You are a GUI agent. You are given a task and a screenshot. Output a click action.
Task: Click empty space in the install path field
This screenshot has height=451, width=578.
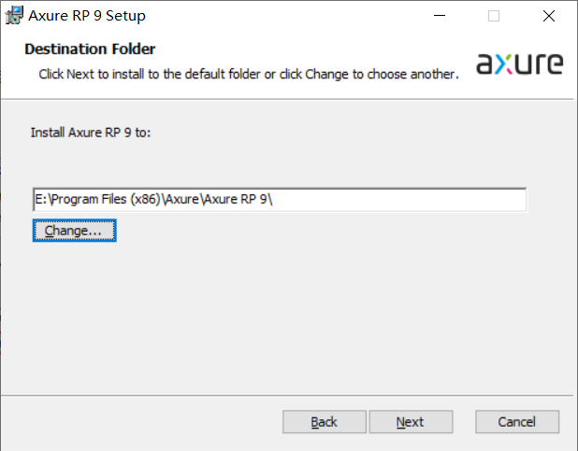(398, 200)
